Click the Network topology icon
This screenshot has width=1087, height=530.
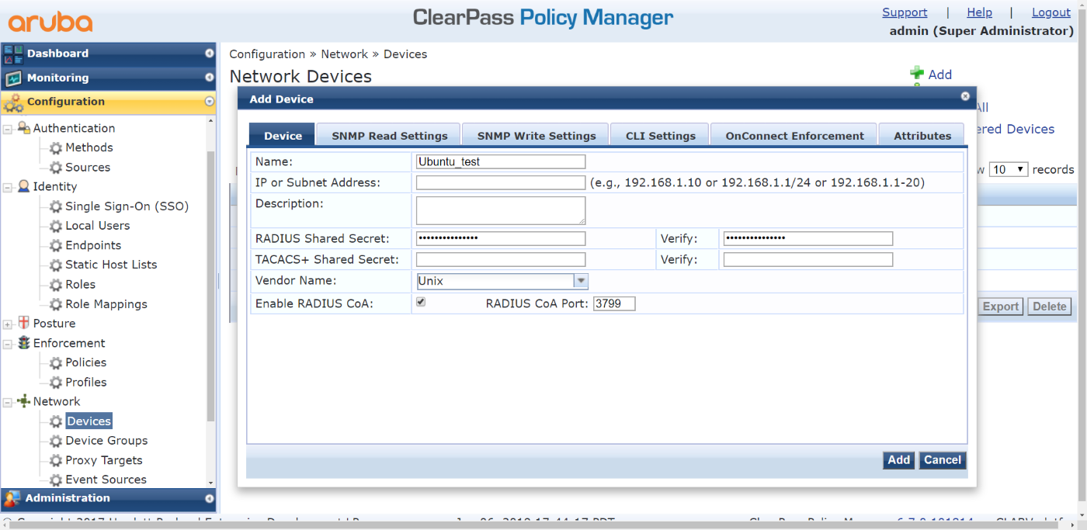23,401
